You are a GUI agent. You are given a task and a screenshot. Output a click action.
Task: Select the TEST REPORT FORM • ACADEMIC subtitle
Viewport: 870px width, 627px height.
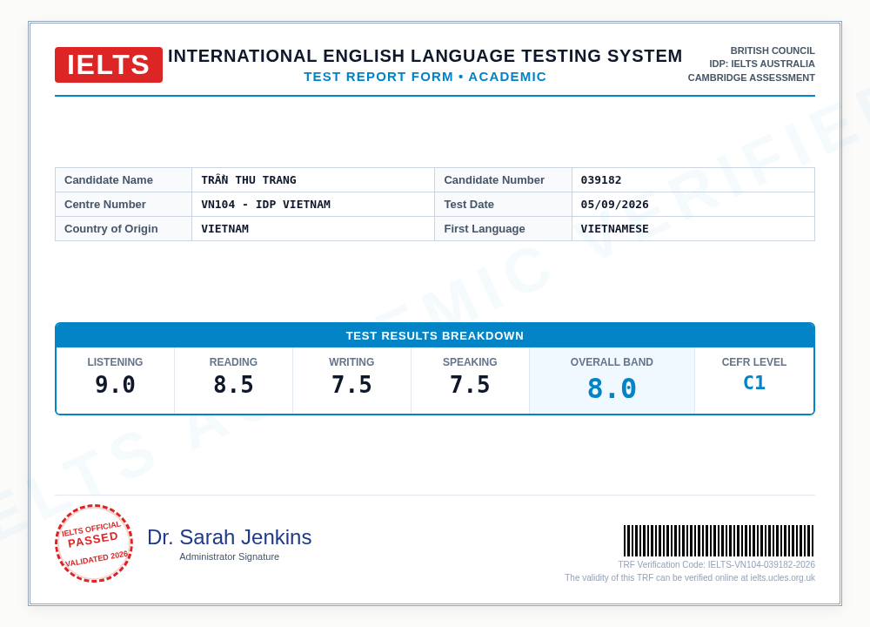tap(425, 77)
